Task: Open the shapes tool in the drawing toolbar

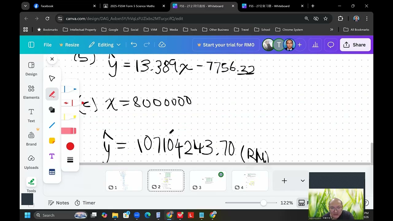Action: pyautogui.click(x=52, y=110)
